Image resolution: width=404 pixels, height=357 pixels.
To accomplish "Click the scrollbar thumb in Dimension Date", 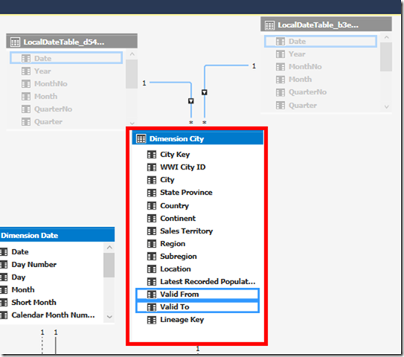I will (109, 265).
